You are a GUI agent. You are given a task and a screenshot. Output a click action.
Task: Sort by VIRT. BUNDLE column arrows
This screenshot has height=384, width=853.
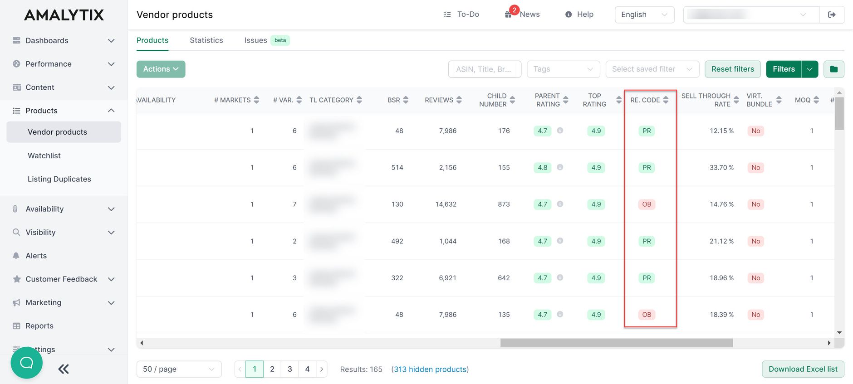779,100
